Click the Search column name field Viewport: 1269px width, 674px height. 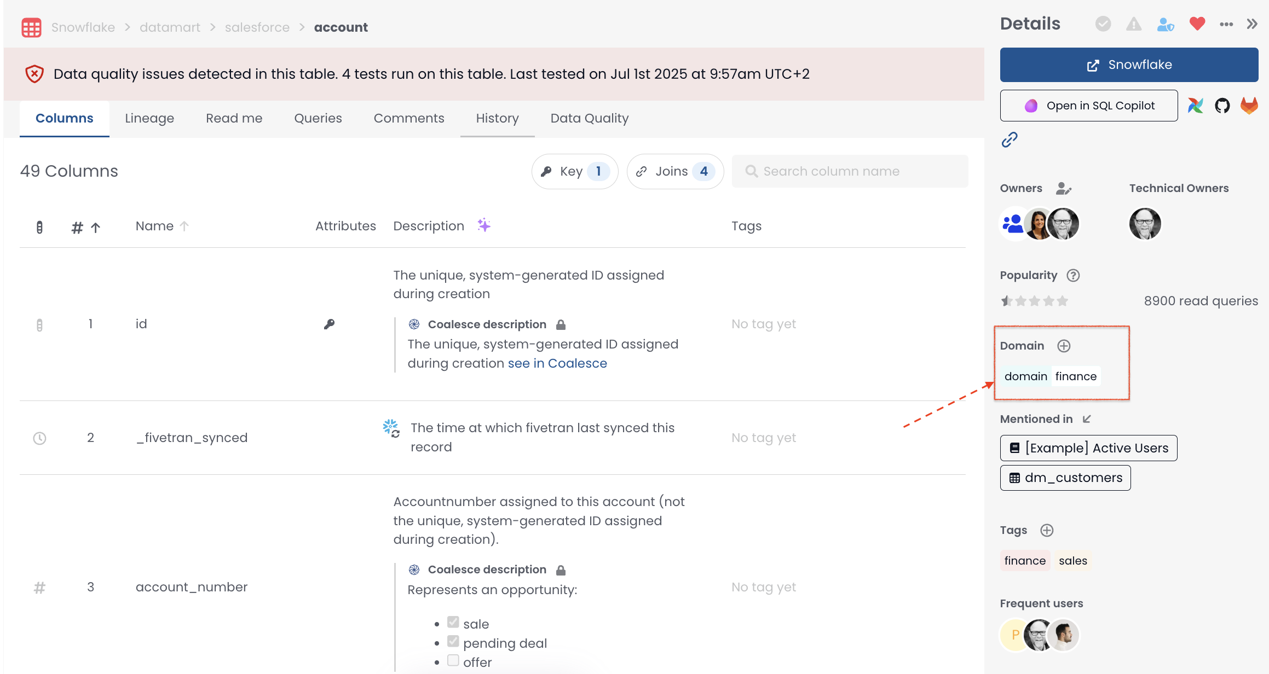coord(850,171)
